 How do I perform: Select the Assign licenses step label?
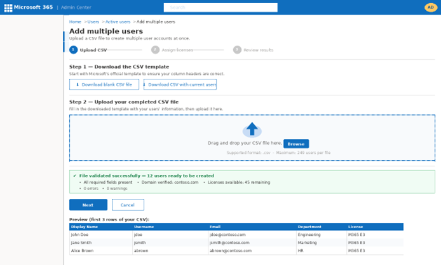click(177, 50)
